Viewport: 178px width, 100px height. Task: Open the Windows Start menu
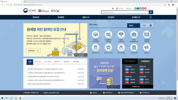point(2,98)
